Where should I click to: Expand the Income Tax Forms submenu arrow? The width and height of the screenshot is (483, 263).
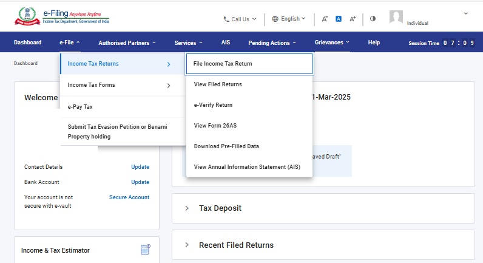coord(169,86)
